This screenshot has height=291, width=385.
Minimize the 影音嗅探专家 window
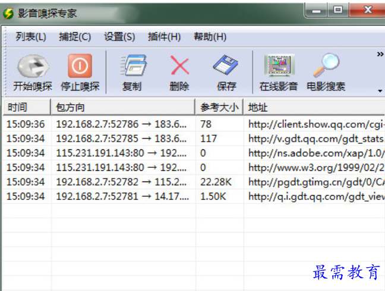[316, 11]
